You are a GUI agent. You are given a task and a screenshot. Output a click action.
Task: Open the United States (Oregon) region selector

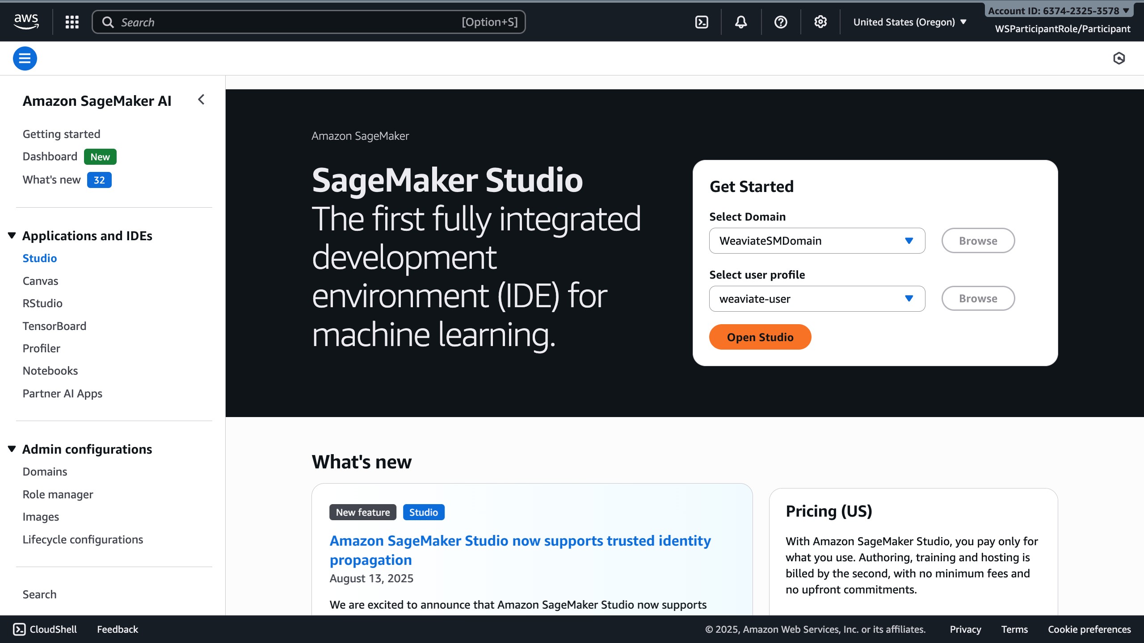pos(910,22)
